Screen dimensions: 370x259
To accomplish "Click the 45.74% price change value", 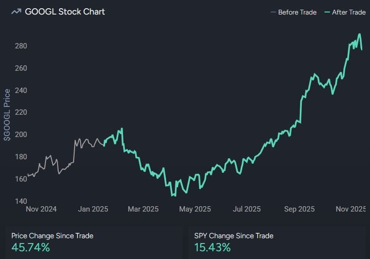I will 31,247.
